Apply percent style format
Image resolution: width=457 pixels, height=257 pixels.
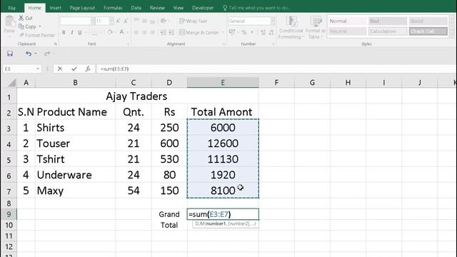(x=244, y=32)
